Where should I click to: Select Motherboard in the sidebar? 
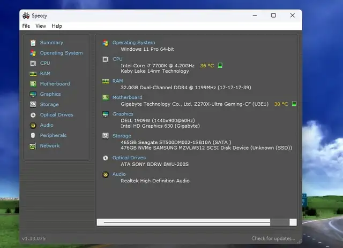click(55, 84)
